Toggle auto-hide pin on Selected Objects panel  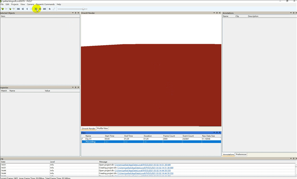pyautogui.click(x=76, y=13)
